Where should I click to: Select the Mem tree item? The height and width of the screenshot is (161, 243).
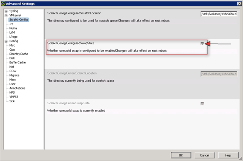pos(13,79)
